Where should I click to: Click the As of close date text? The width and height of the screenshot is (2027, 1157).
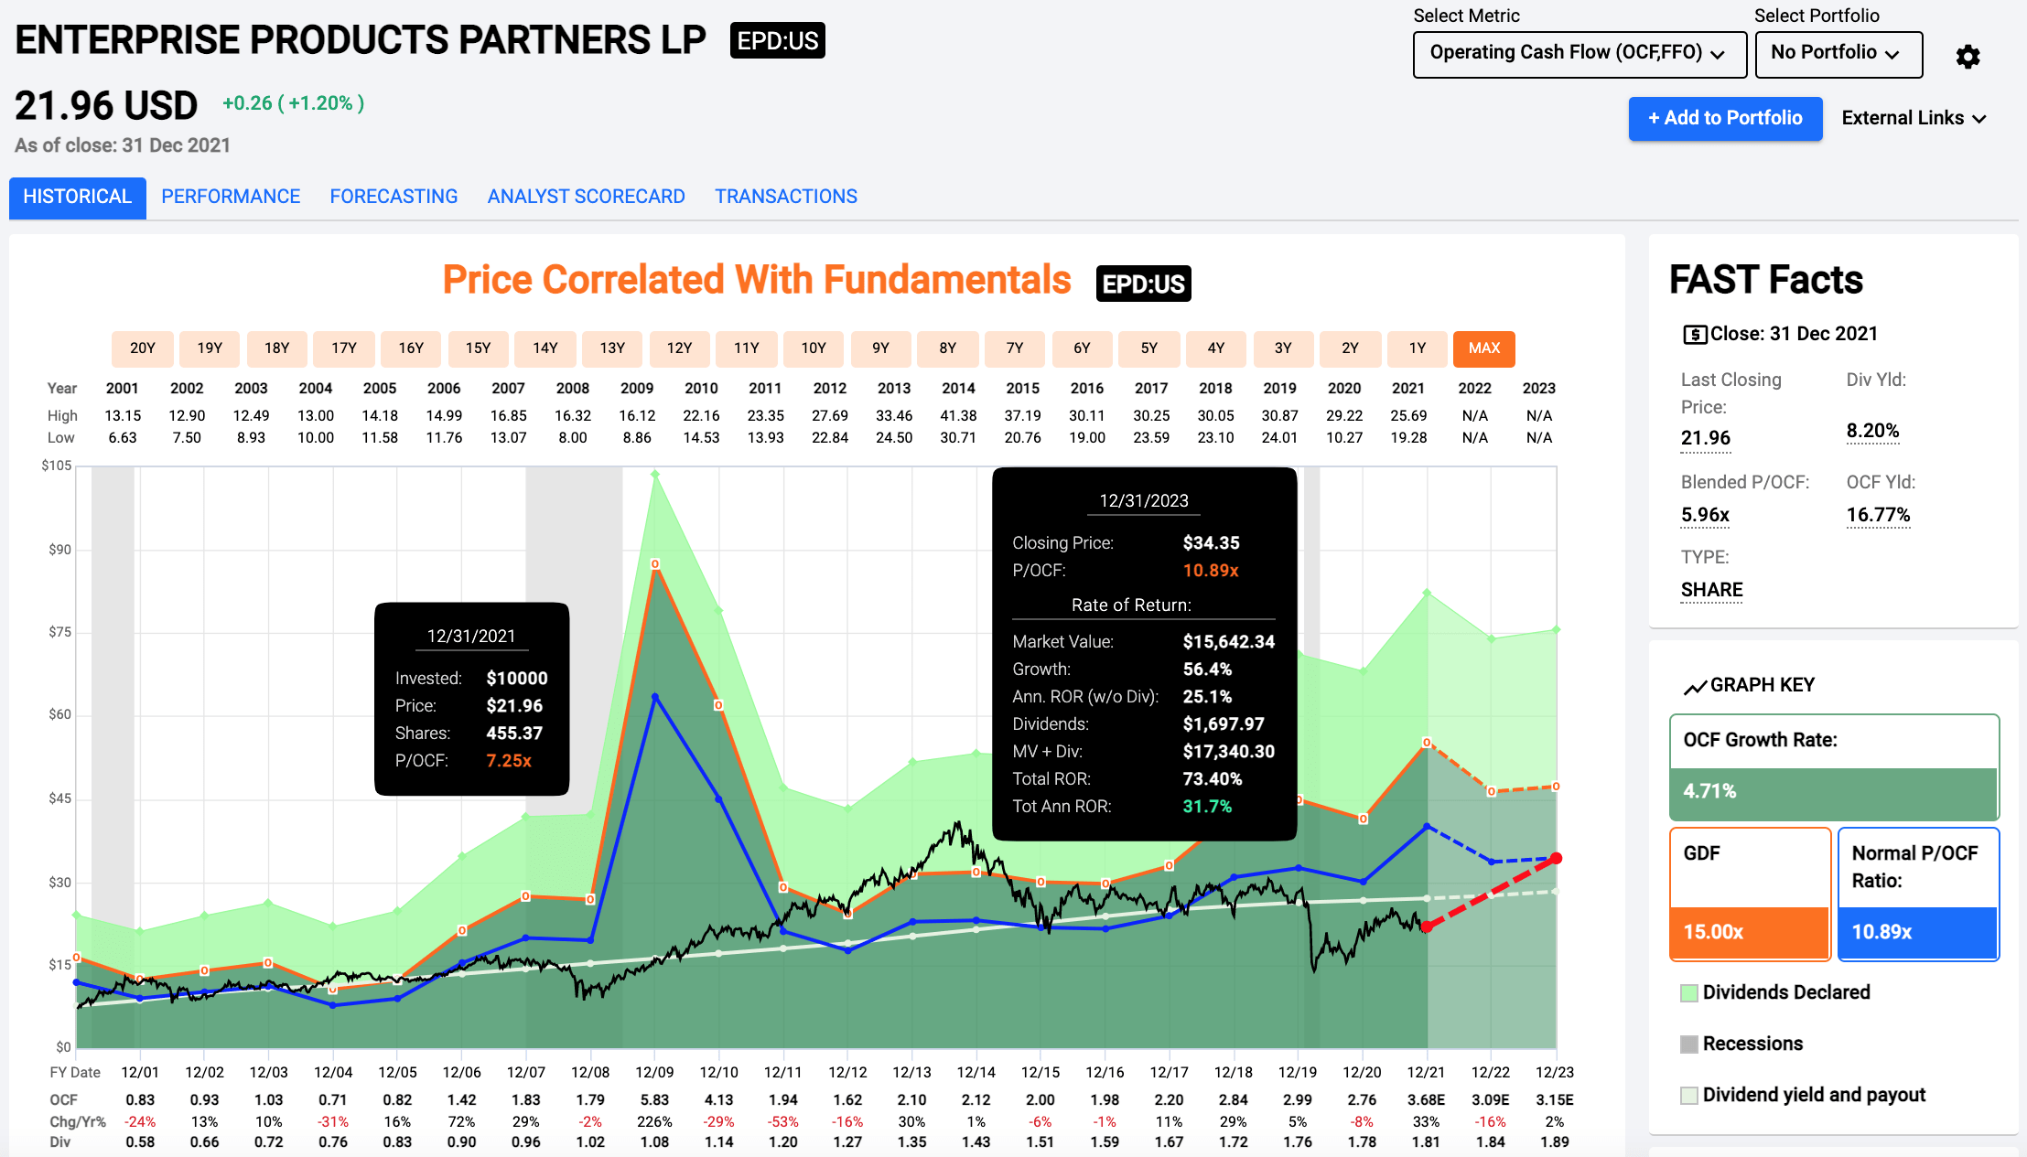(123, 146)
